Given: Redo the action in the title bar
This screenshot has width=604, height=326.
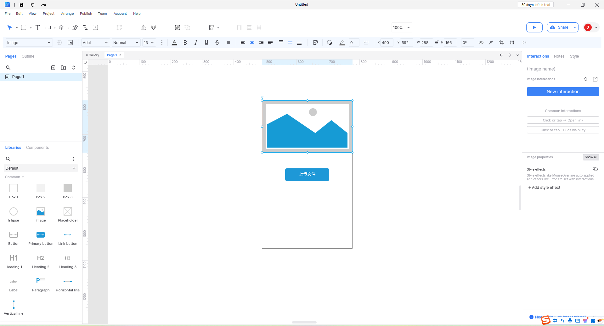Looking at the screenshot, I should pos(43,5).
